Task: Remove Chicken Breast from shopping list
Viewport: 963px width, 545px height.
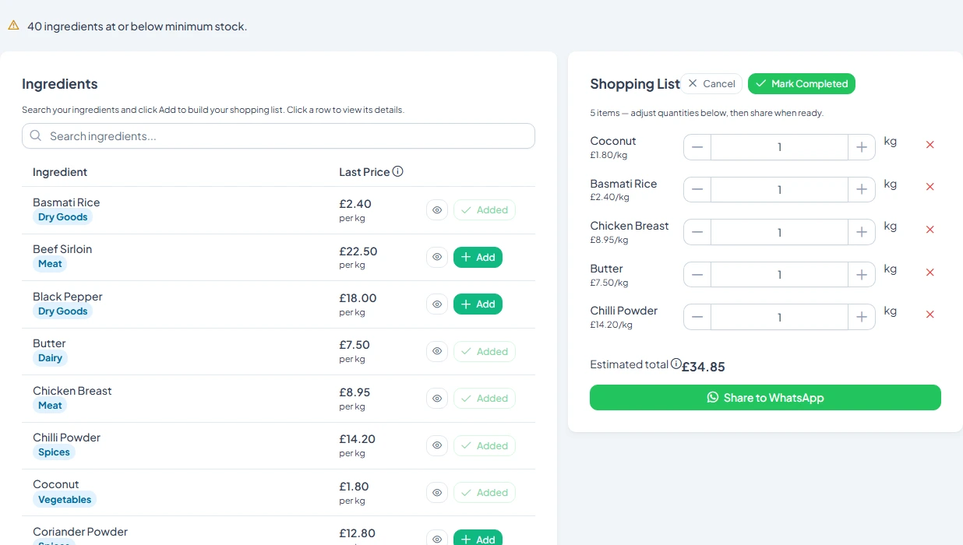Action: point(929,230)
